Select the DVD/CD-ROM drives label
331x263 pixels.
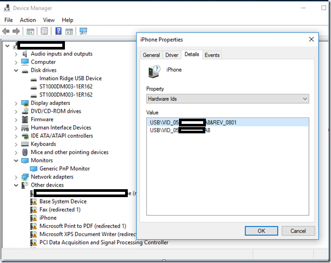coord(56,111)
